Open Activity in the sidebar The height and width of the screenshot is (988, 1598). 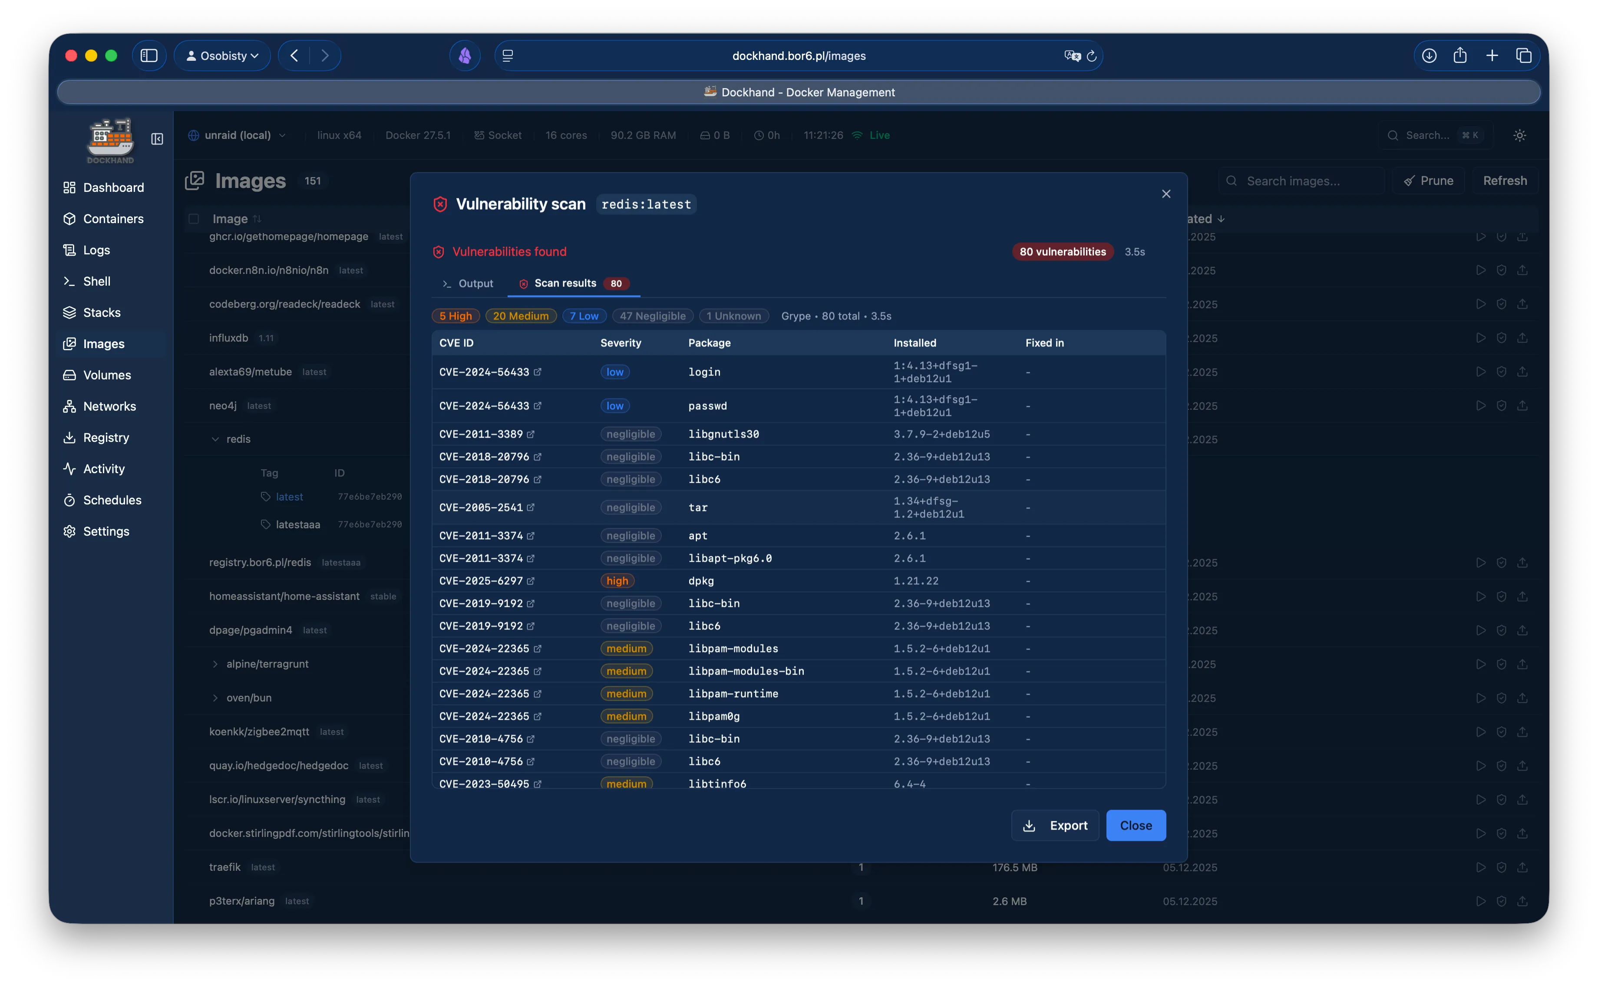pyautogui.click(x=103, y=468)
